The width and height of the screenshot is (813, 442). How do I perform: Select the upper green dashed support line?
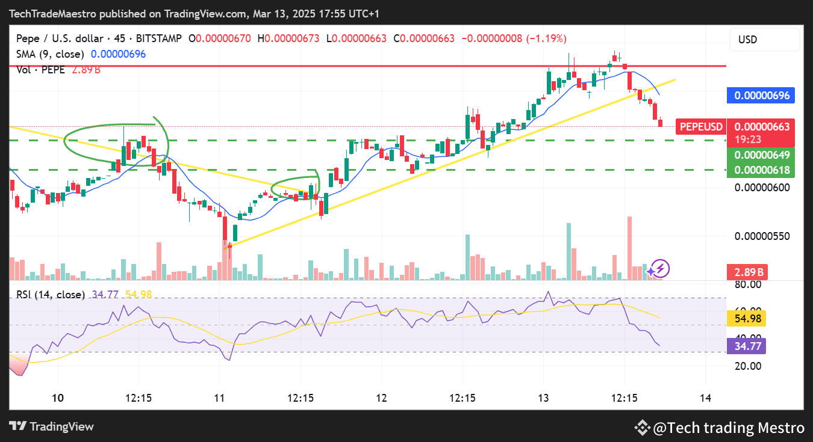[x=367, y=140]
